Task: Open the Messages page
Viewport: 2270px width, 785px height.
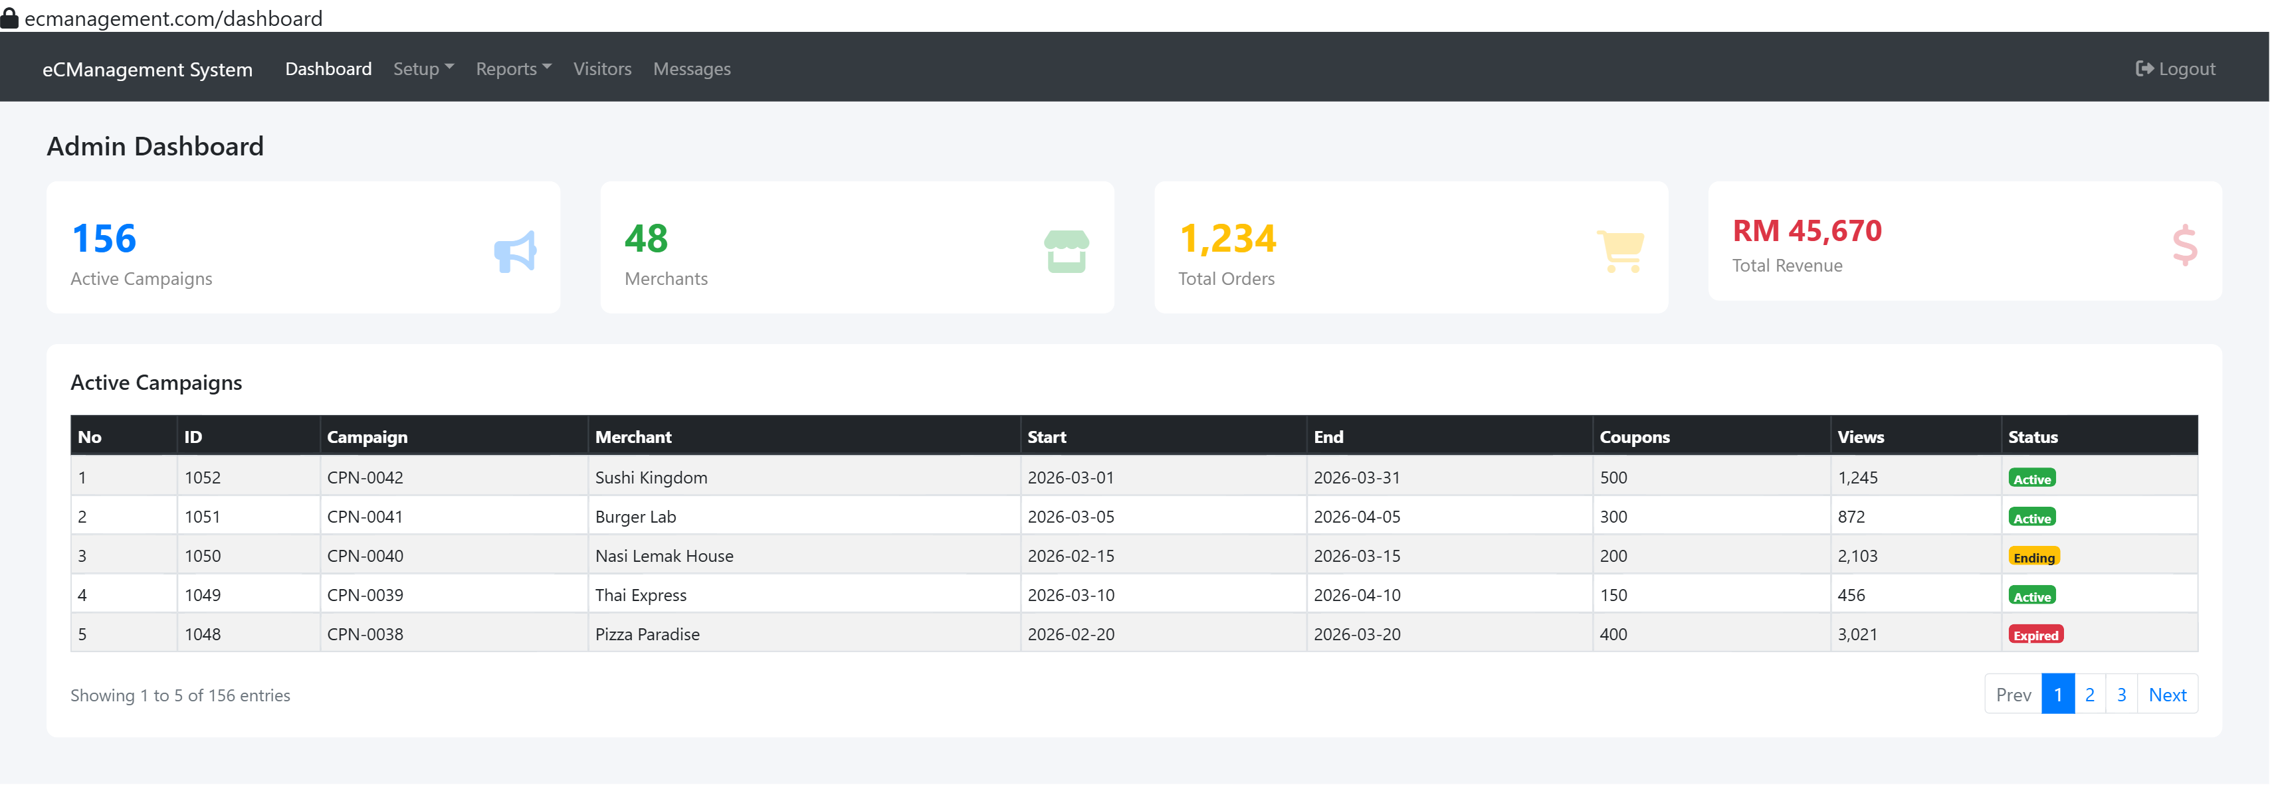Action: [692, 68]
